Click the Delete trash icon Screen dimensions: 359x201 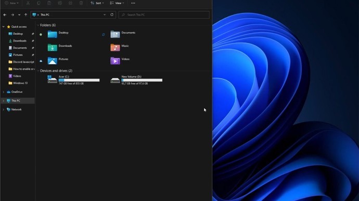(81, 3)
